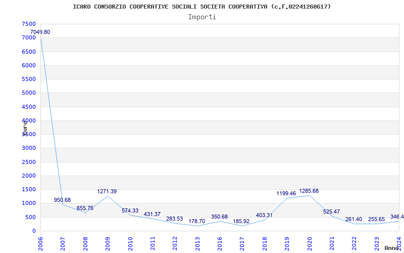Click the 7049.80 data label for 2006
The width and height of the screenshot is (404, 253).
pyautogui.click(x=40, y=32)
